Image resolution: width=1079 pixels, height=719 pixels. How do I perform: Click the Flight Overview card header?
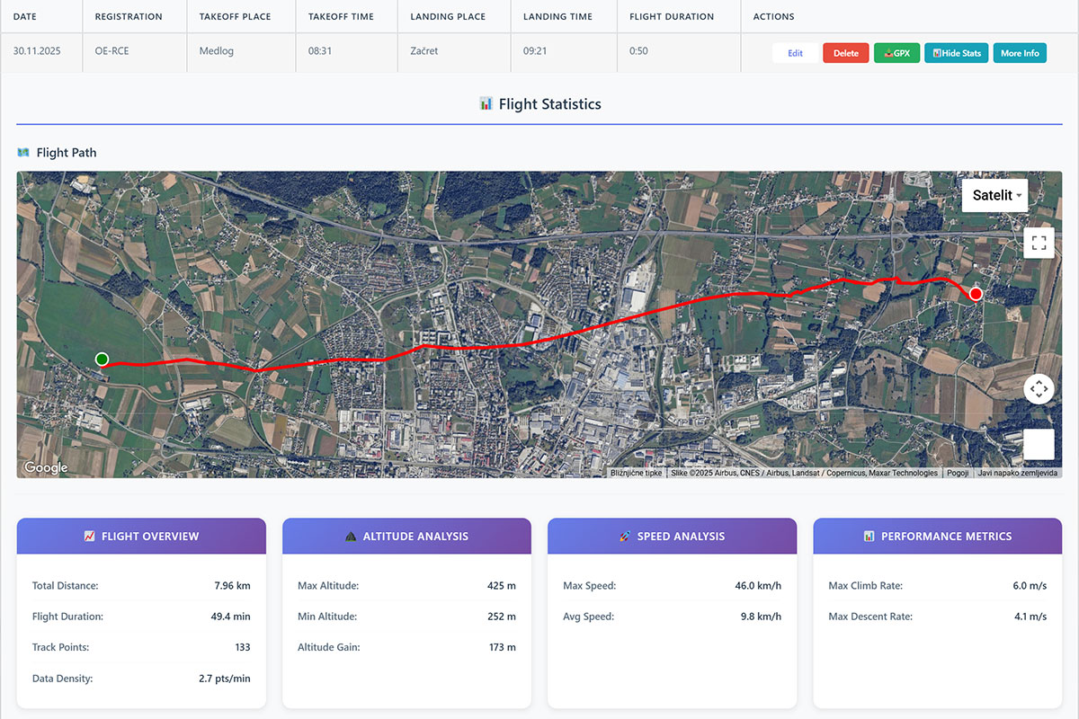tap(141, 536)
